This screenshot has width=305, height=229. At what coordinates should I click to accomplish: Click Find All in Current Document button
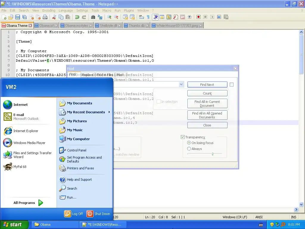tap(207, 103)
